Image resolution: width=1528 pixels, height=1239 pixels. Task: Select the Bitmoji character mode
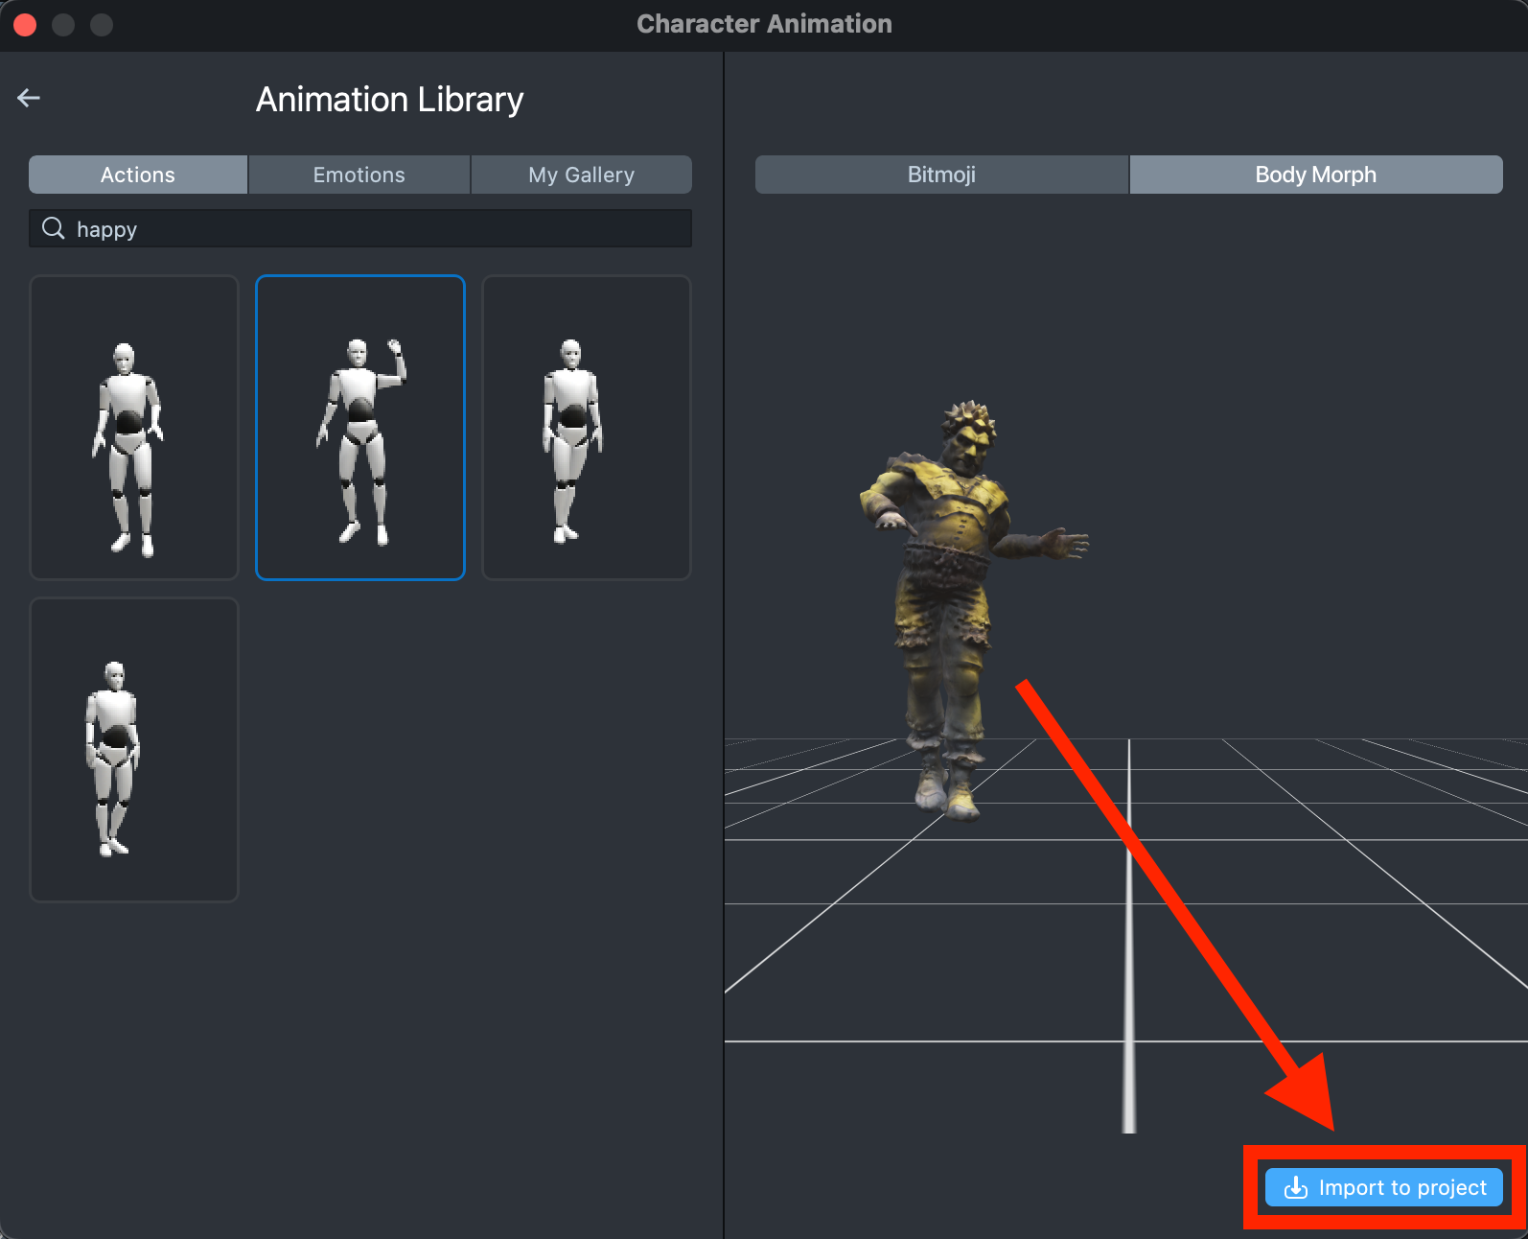point(941,175)
